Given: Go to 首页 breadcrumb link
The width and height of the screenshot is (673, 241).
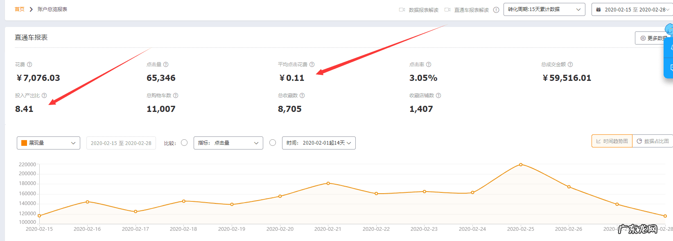Looking at the screenshot, I should [19, 9].
